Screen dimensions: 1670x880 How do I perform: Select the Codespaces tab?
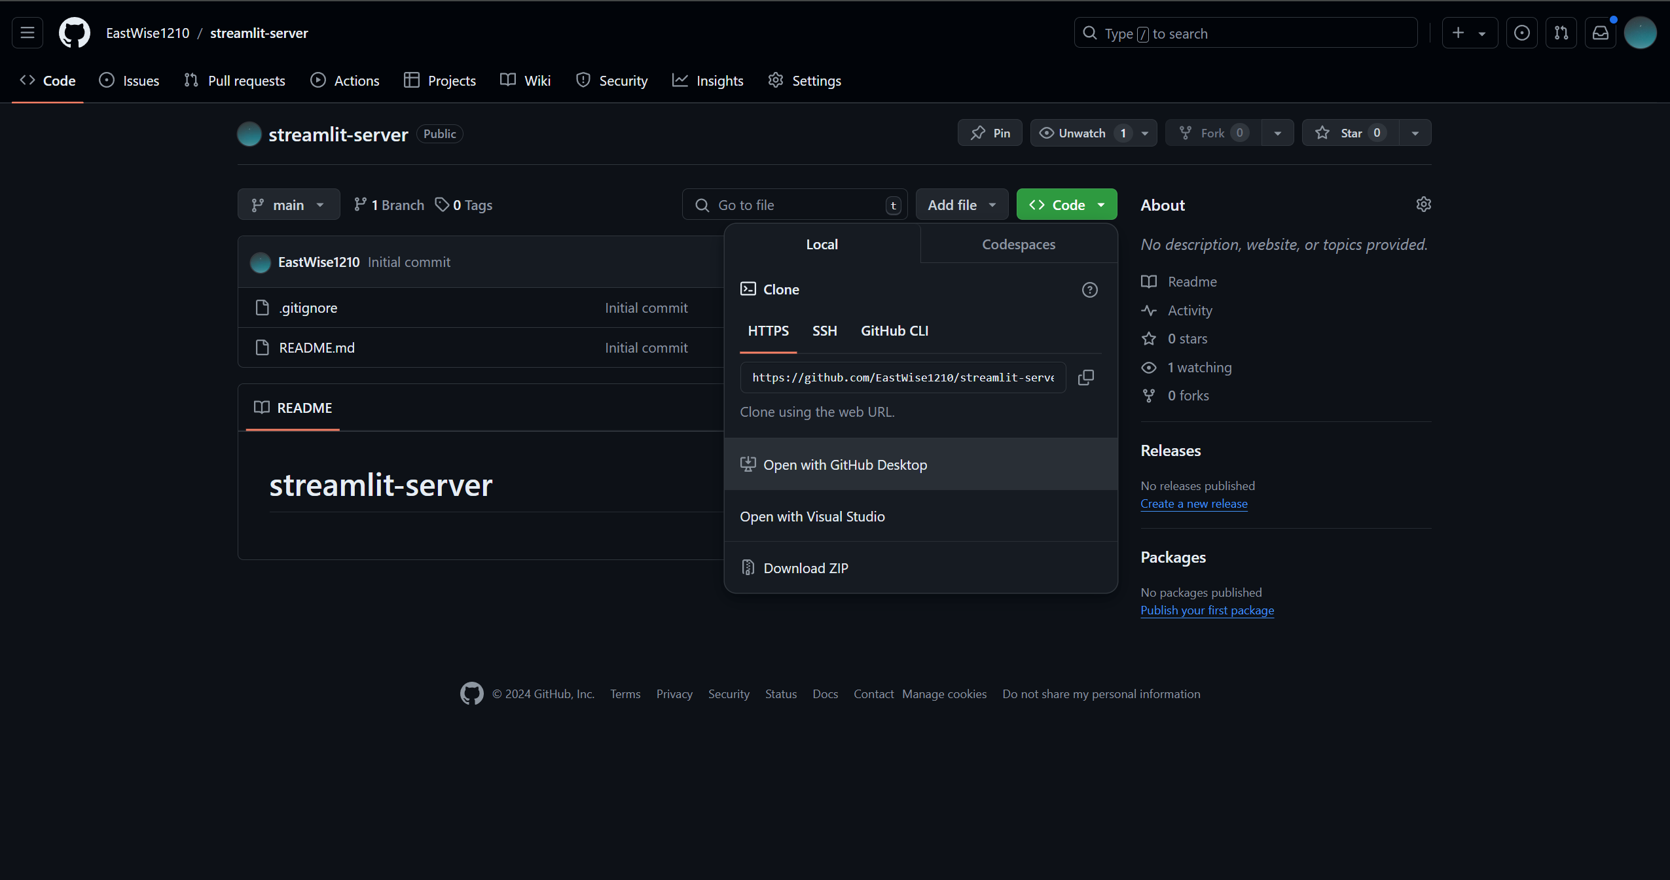[1019, 244]
